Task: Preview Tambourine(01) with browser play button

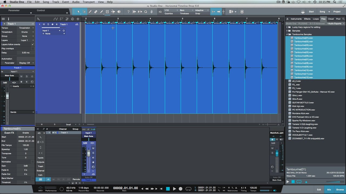Action: coord(288,182)
